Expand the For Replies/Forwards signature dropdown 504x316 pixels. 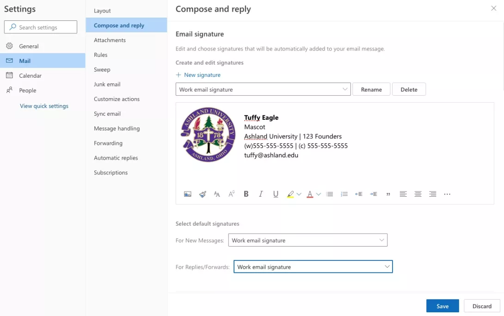[x=313, y=266]
